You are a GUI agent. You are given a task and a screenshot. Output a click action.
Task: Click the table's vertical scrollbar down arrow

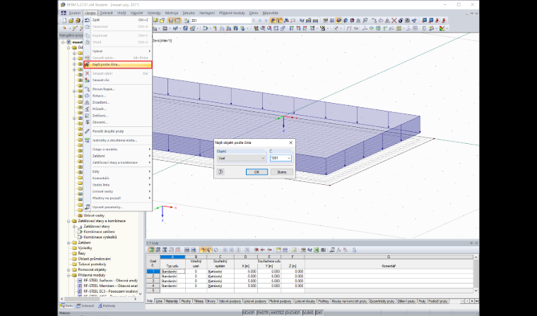476,291
